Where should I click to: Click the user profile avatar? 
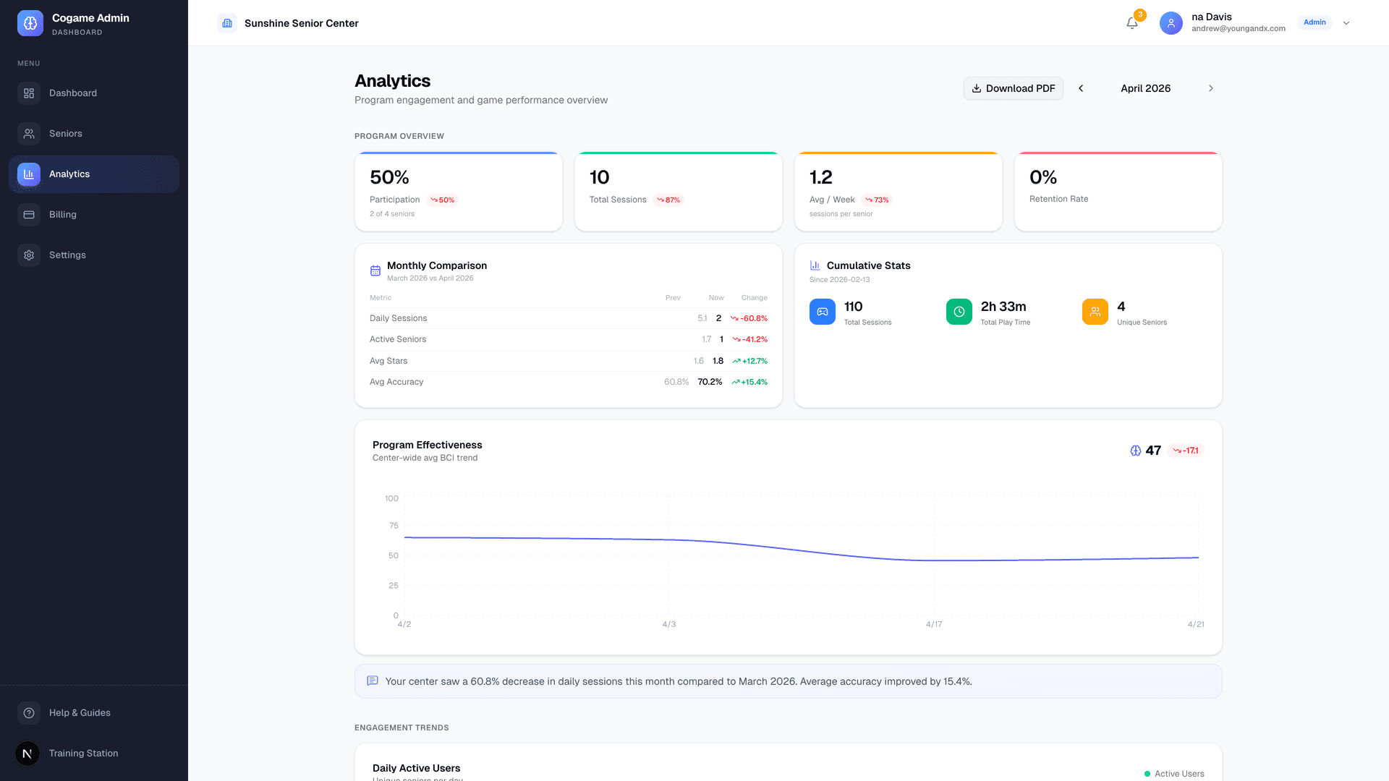pyautogui.click(x=1171, y=22)
